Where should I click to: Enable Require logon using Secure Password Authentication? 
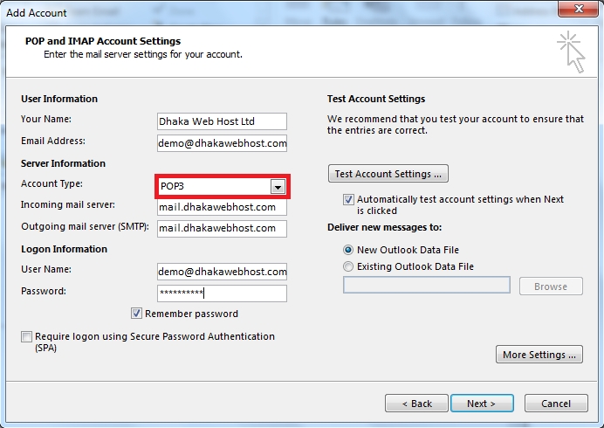pos(27,337)
